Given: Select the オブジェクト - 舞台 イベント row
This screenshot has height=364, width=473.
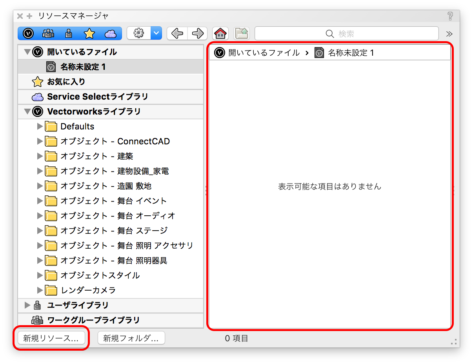Looking at the screenshot, I should (111, 201).
